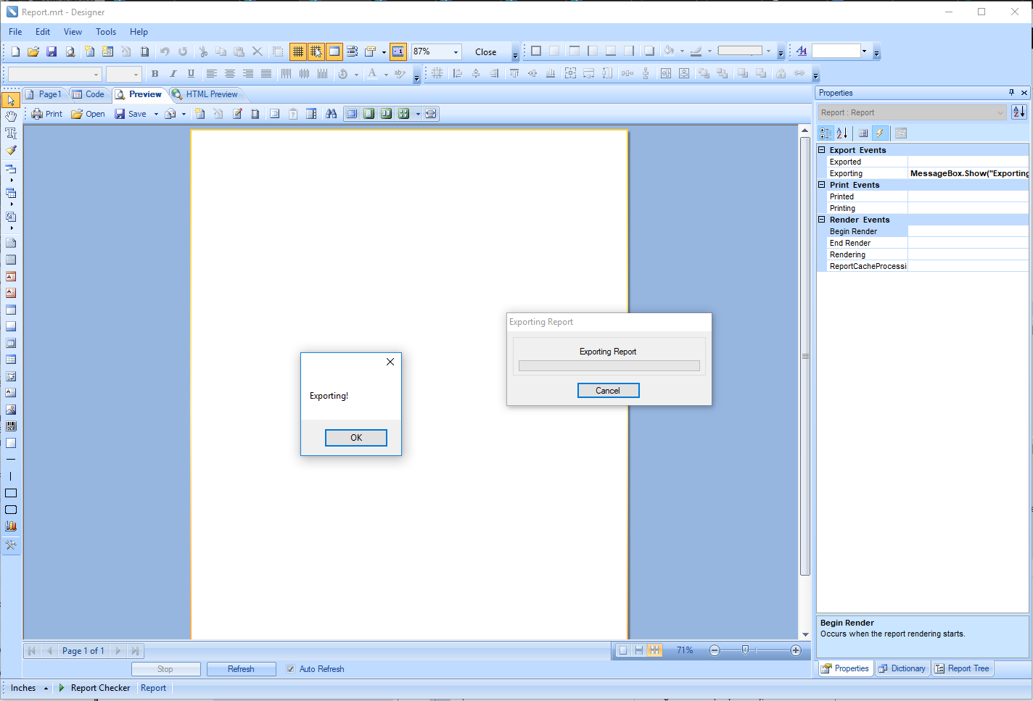The image size is (1033, 701).
Task: Collapse the Export Events category
Action: point(822,150)
